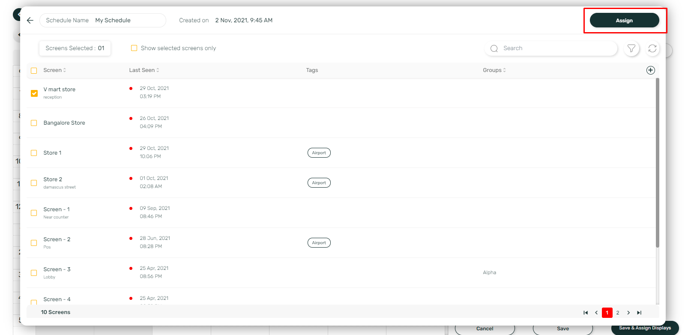Click the Assign button
The height and width of the screenshot is (335, 685).
click(x=624, y=20)
